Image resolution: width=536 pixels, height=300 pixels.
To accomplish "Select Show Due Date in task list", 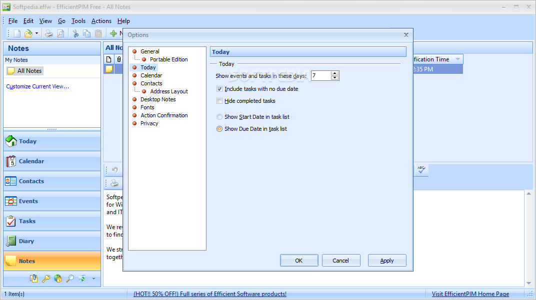I will pyautogui.click(x=219, y=129).
